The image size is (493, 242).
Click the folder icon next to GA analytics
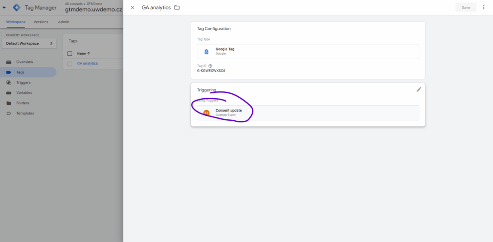177,8
